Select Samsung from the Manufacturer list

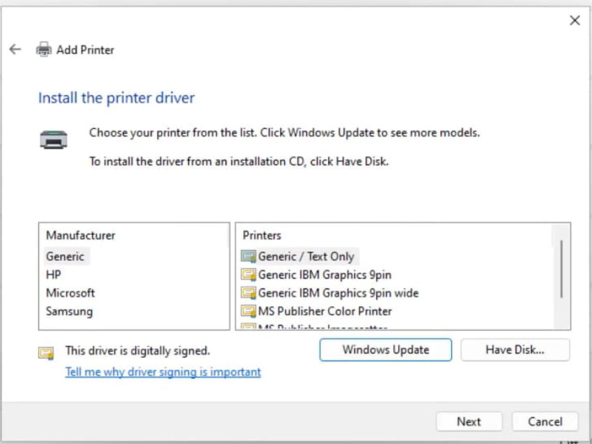click(69, 311)
